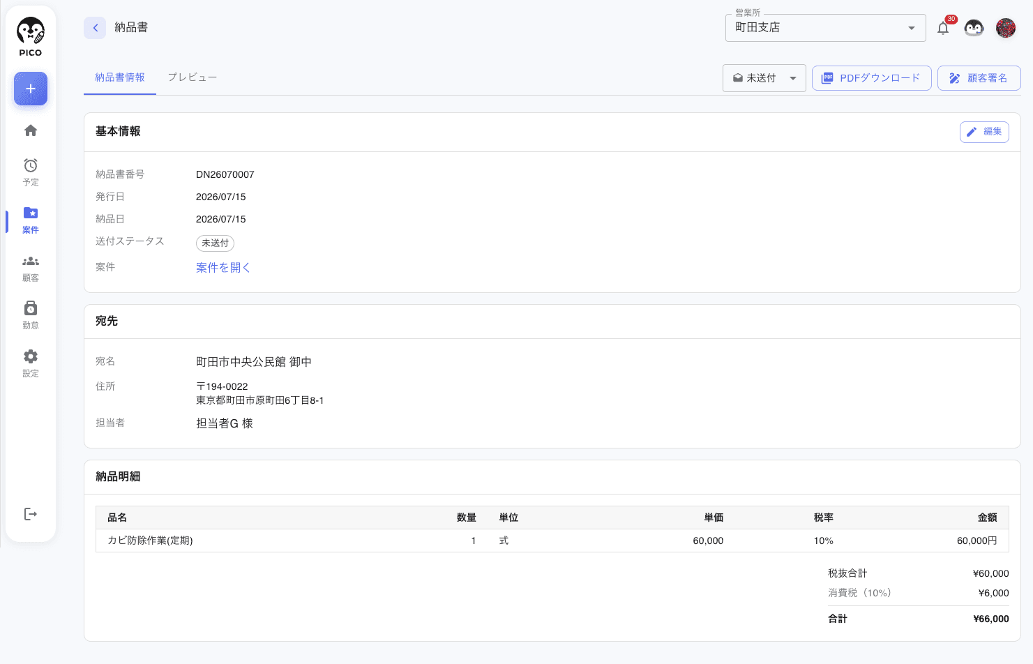Expand 未送付 status dropdown arrow
The width and height of the screenshot is (1033, 664).
point(793,78)
